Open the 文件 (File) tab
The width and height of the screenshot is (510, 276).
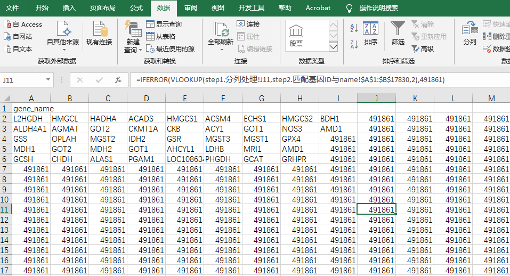pos(12,8)
